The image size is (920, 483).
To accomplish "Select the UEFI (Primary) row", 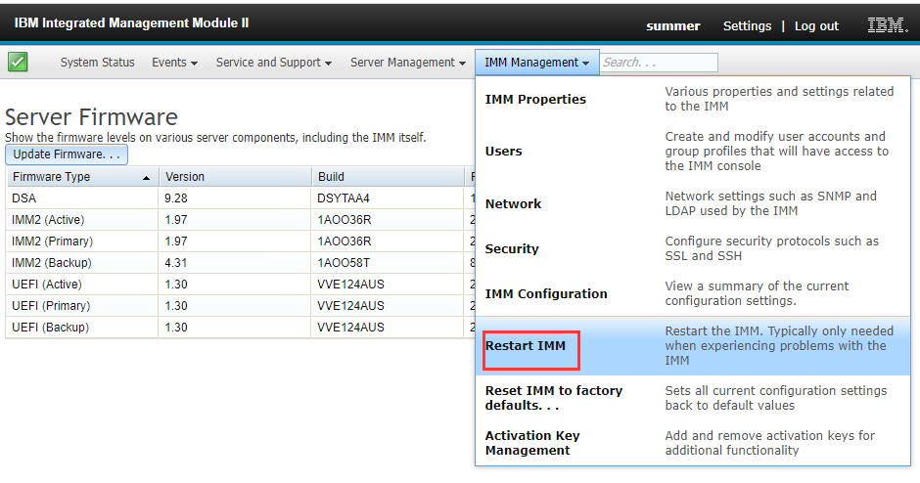I will click(241, 305).
